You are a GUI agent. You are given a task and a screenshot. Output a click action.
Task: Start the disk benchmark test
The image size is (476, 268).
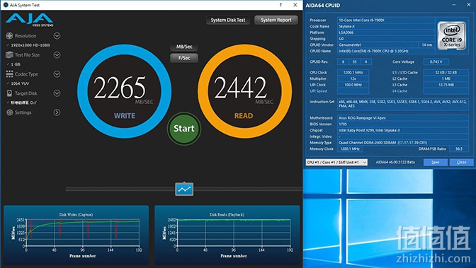coord(184,129)
